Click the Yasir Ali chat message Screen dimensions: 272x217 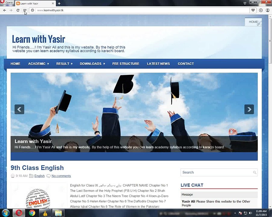pos(216,203)
